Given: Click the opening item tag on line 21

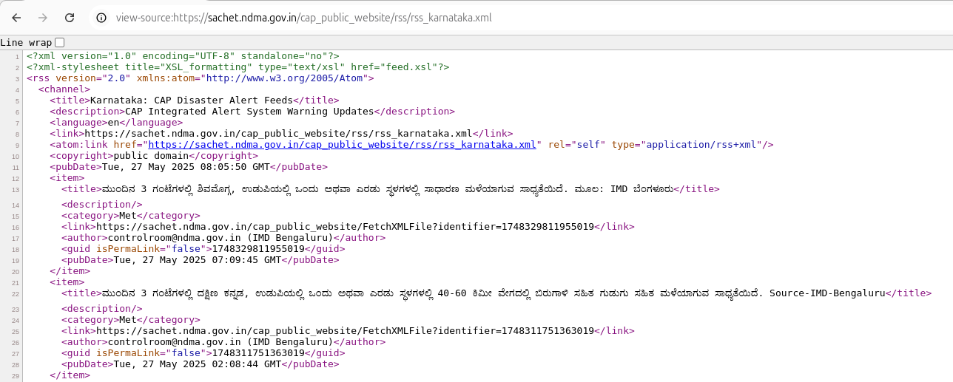Looking at the screenshot, I should pos(67,282).
